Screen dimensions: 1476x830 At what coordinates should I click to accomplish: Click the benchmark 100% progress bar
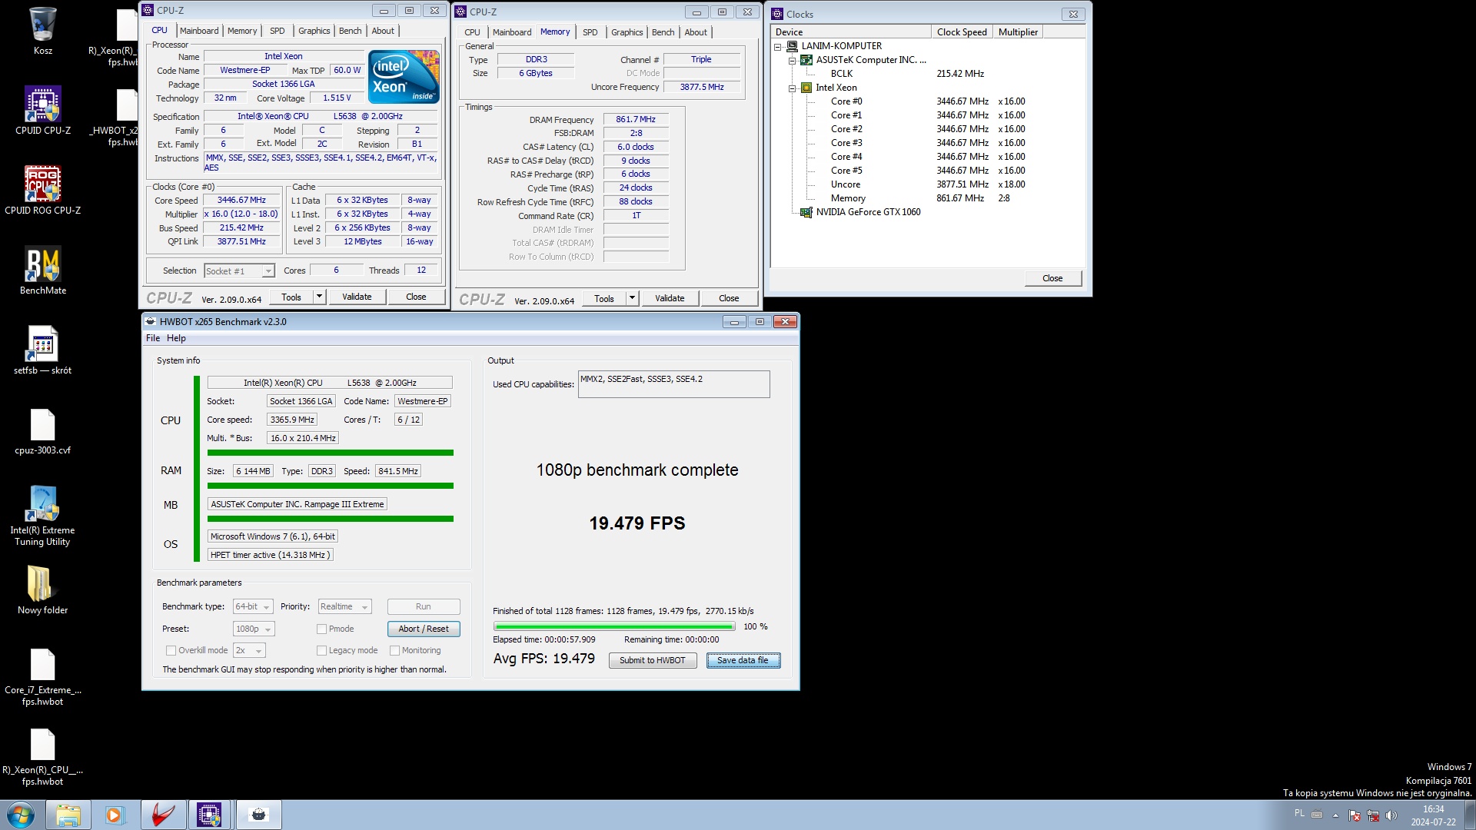615,626
